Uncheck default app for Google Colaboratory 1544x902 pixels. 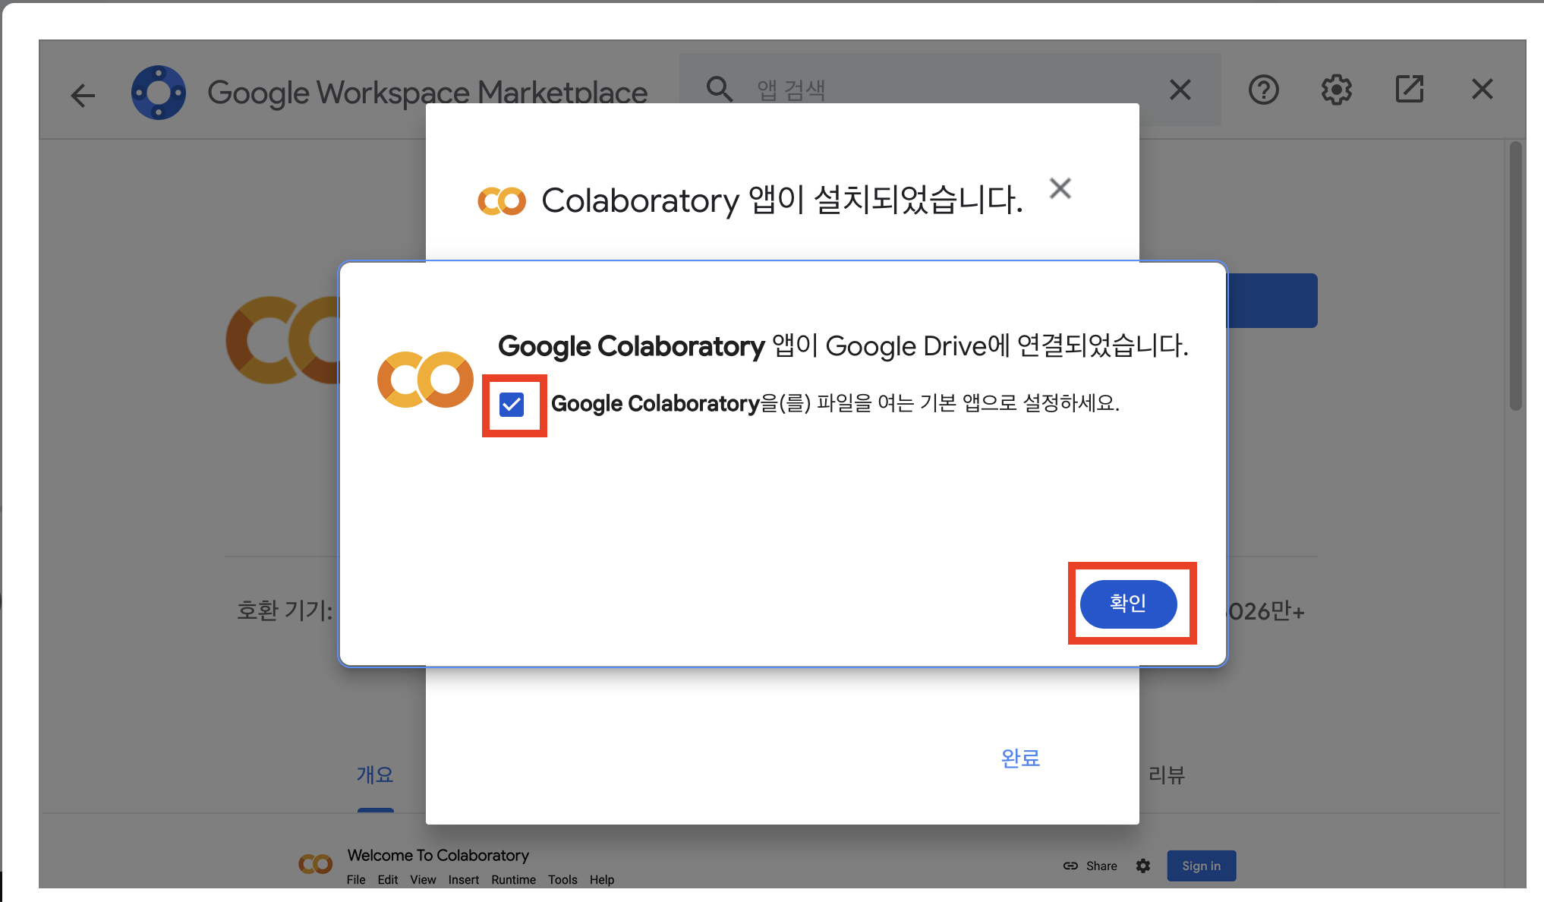click(x=512, y=405)
